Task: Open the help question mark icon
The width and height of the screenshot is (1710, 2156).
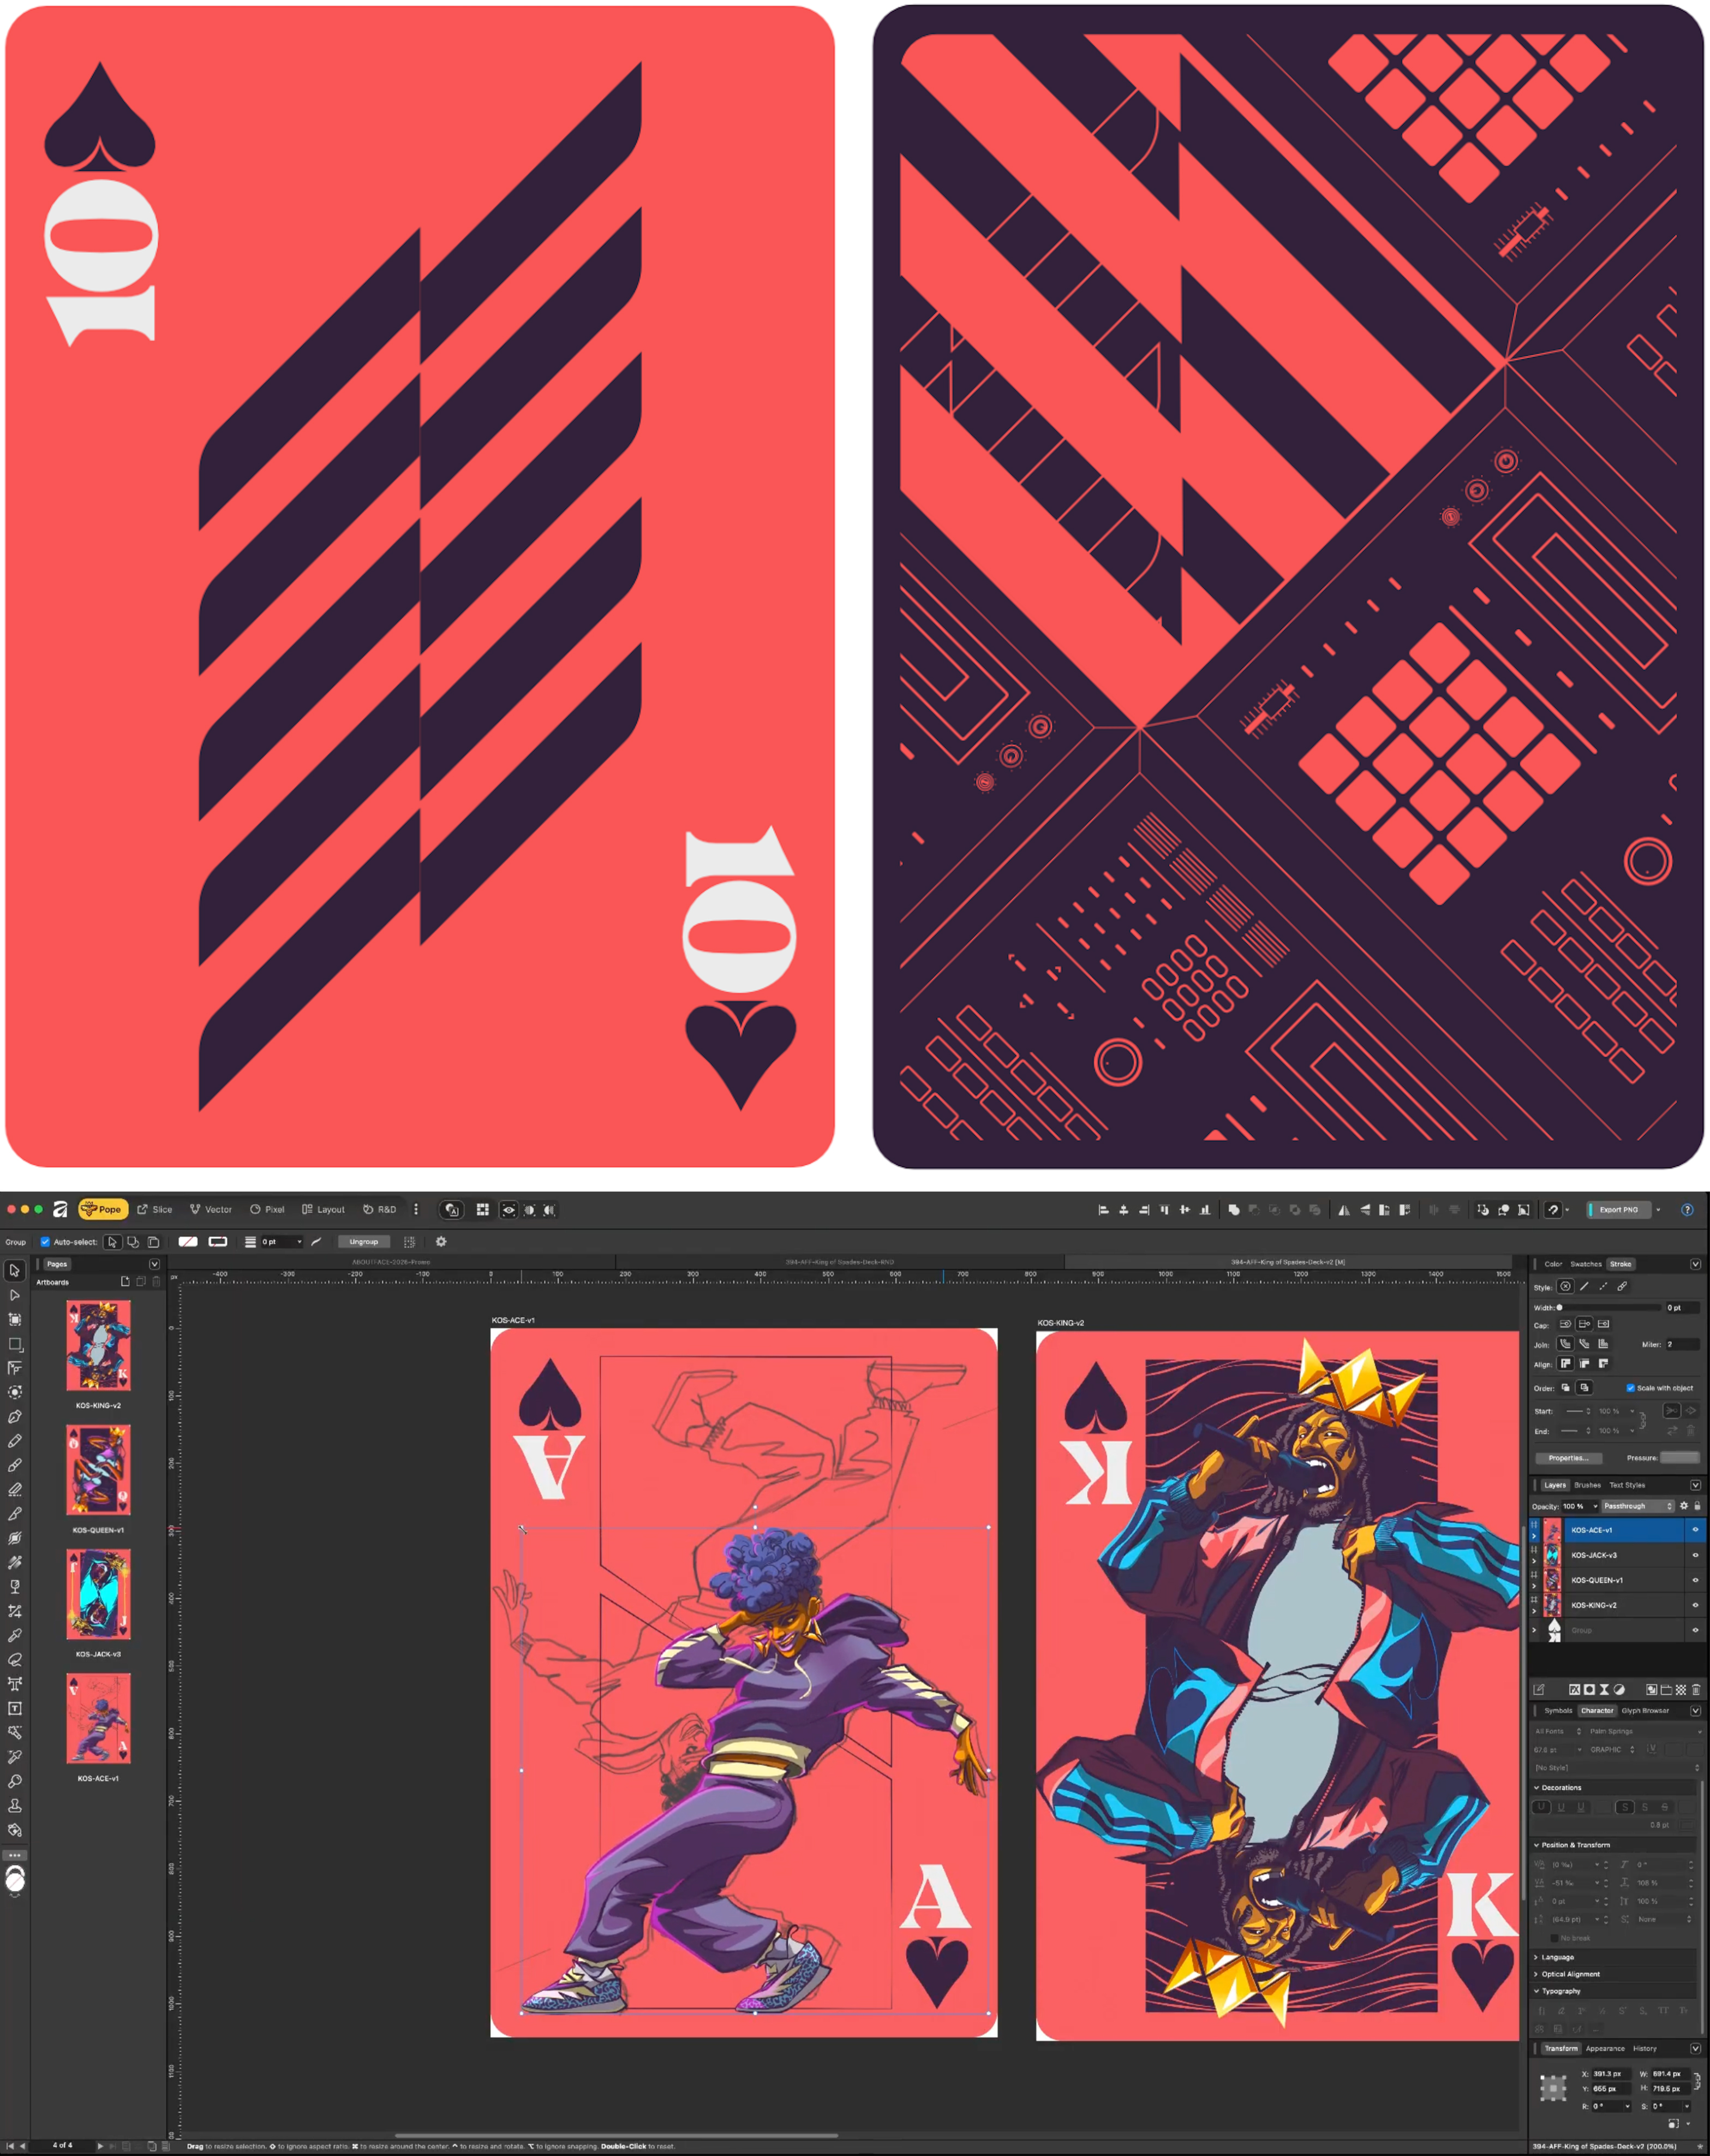Action: (1687, 1210)
